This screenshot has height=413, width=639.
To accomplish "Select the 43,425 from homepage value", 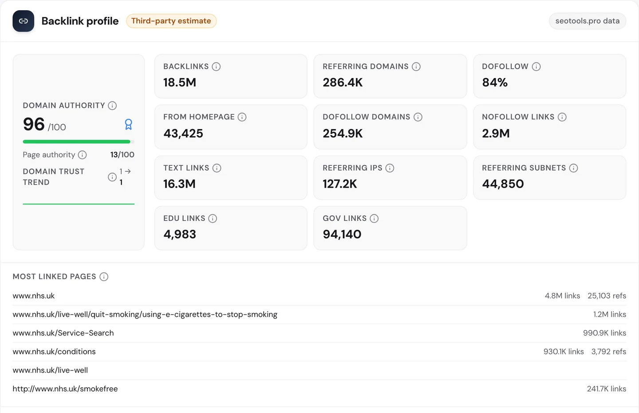I will coord(183,134).
